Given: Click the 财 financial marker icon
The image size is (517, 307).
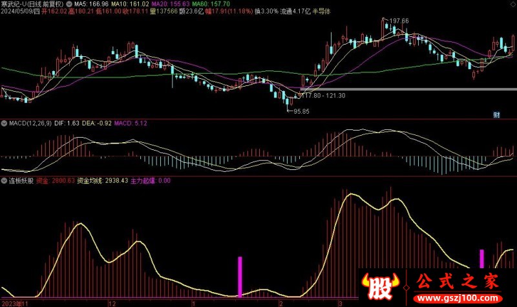Looking at the screenshot, I should point(496,115).
